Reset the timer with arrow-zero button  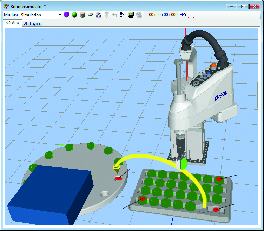click(x=183, y=15)
